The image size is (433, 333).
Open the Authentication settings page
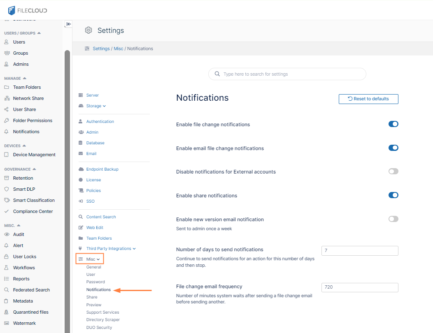(100, 121)
